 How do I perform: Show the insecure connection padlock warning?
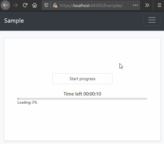click(x=55, y=5)
